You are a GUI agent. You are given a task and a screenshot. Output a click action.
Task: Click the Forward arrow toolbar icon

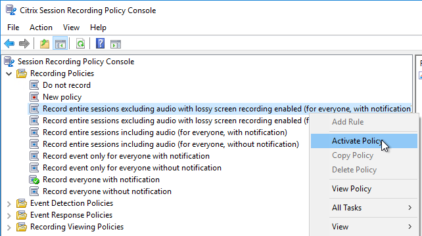pos(24,43)
